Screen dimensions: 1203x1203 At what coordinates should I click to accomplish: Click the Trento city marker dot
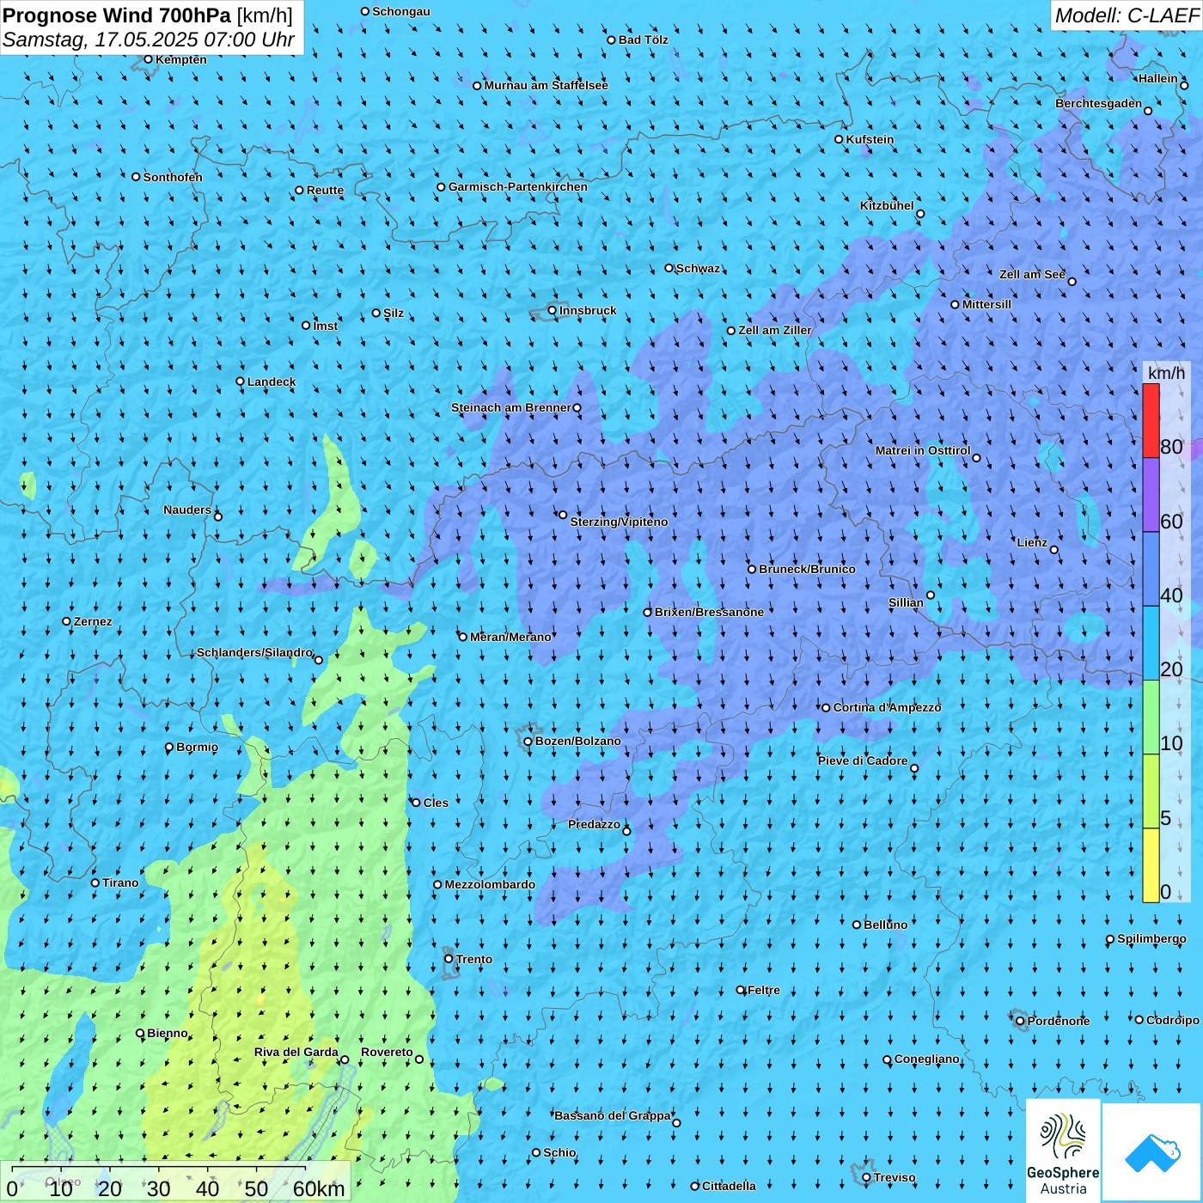pos(449,959)
